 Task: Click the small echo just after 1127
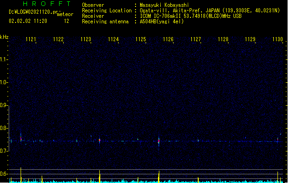pyautogui.click(x=198, y=141)
